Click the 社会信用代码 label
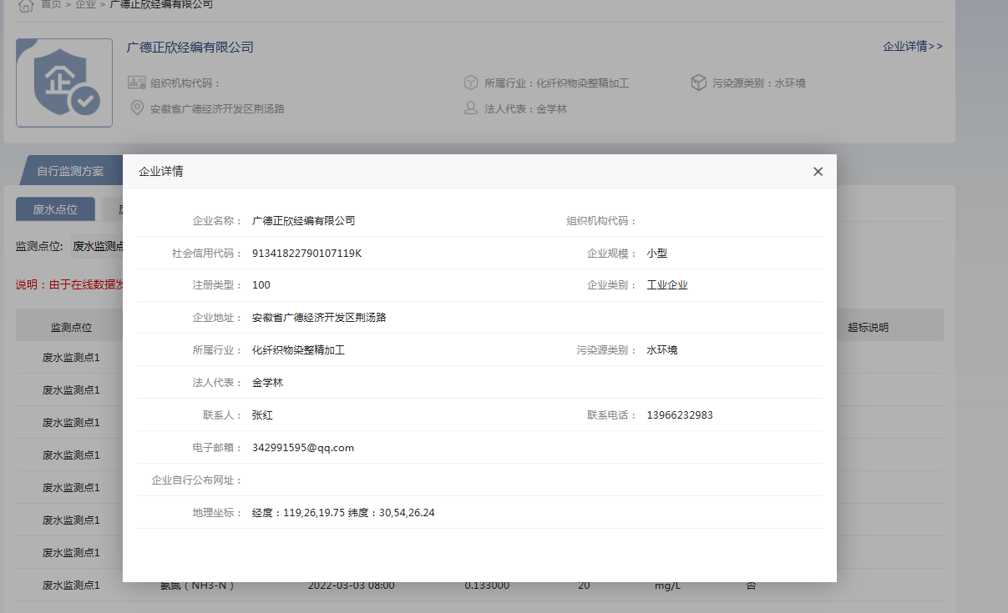Image resolution: width=1008 pixels, height=613 pixels. tap(207, 254)
